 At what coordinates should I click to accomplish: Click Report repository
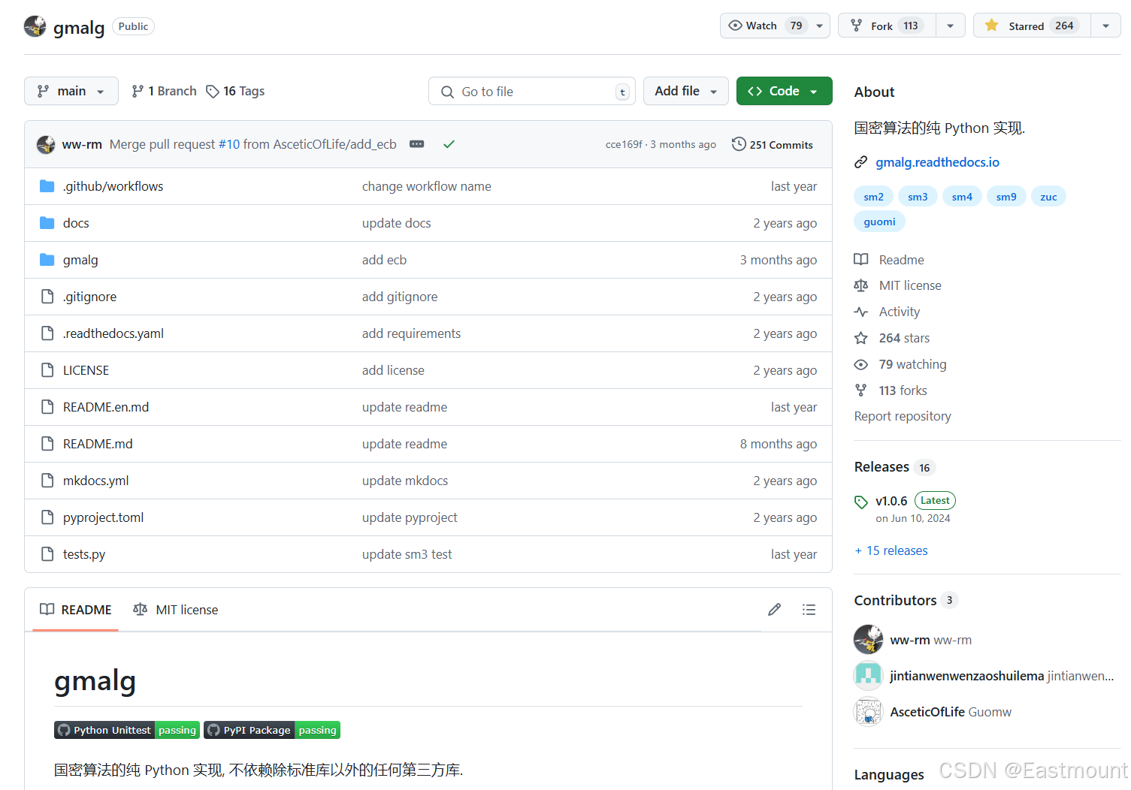[x=902, y=416]
